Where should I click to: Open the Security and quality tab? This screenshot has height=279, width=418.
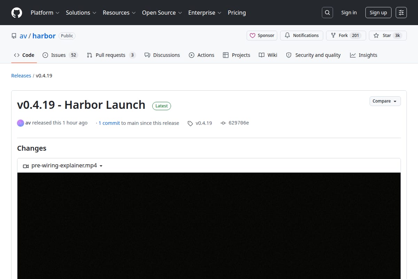point(313,55)
